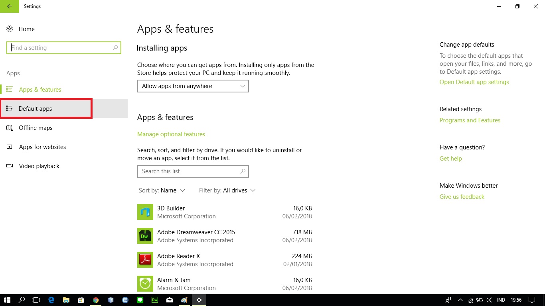
Task: Open the Action Center notifications icon
Action: coord(531,300)
